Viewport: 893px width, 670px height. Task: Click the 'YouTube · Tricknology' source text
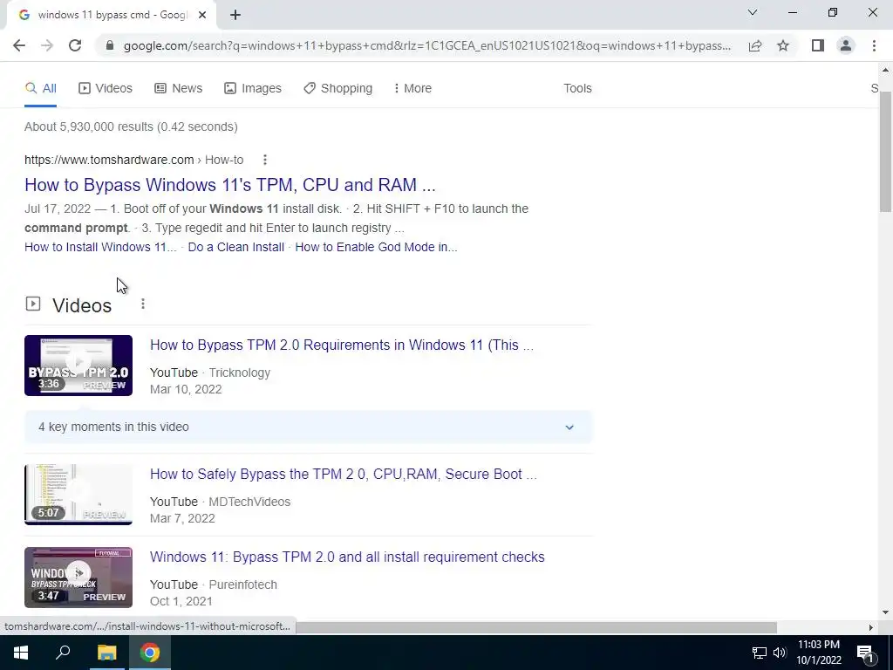[210, 373]
